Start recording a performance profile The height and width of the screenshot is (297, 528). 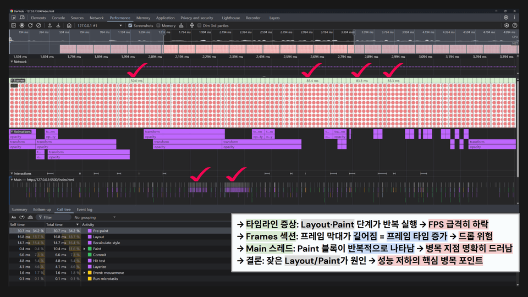pos(22,25)
